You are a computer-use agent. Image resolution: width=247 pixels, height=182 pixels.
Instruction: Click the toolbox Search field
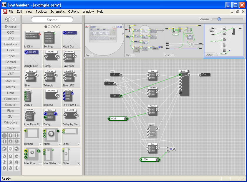[x=52, y=20]
